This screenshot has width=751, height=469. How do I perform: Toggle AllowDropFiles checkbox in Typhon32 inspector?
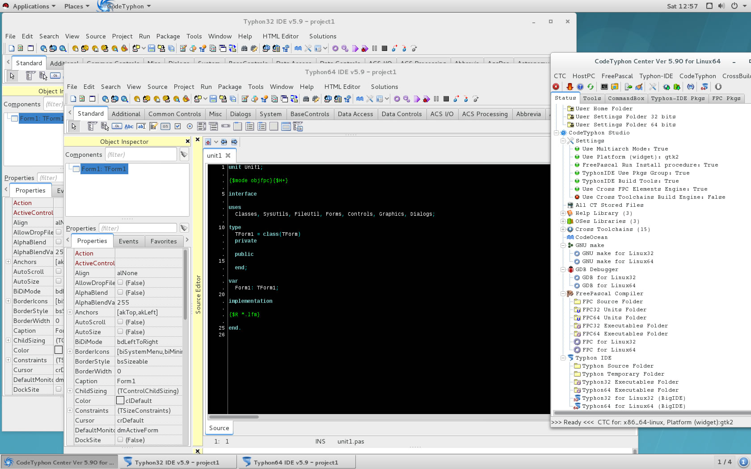pyautogui.click(x=59, y=232)
